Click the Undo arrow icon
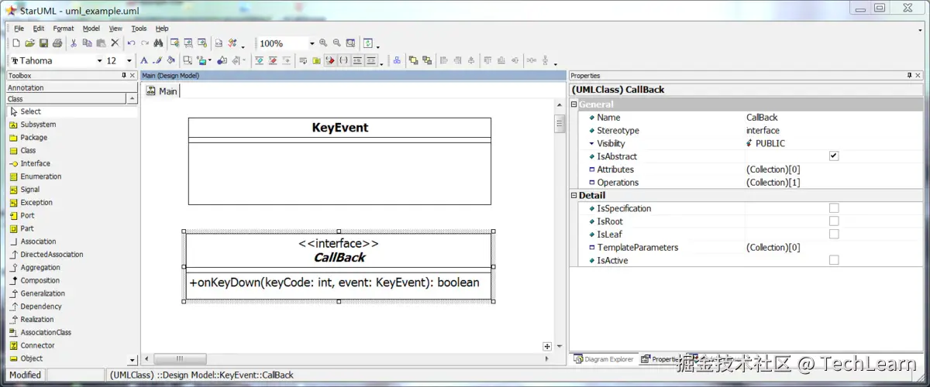Screen dimensions: 930x387 pos(131,43)
